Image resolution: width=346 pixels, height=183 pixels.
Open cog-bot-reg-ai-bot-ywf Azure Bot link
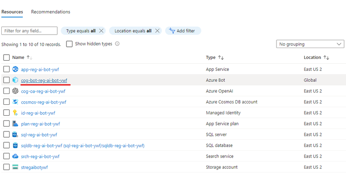pos(44,80)
